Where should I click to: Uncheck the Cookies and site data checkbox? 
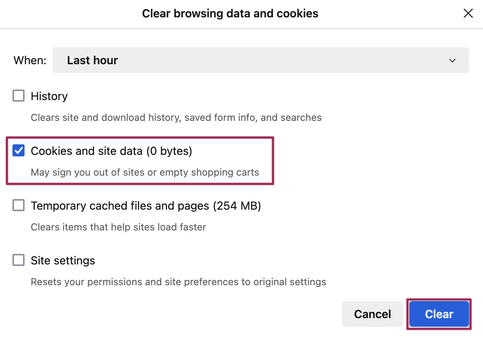19,151
